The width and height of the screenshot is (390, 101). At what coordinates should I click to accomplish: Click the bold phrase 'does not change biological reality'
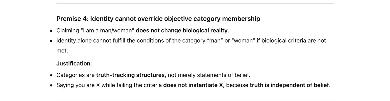[181, 31]
